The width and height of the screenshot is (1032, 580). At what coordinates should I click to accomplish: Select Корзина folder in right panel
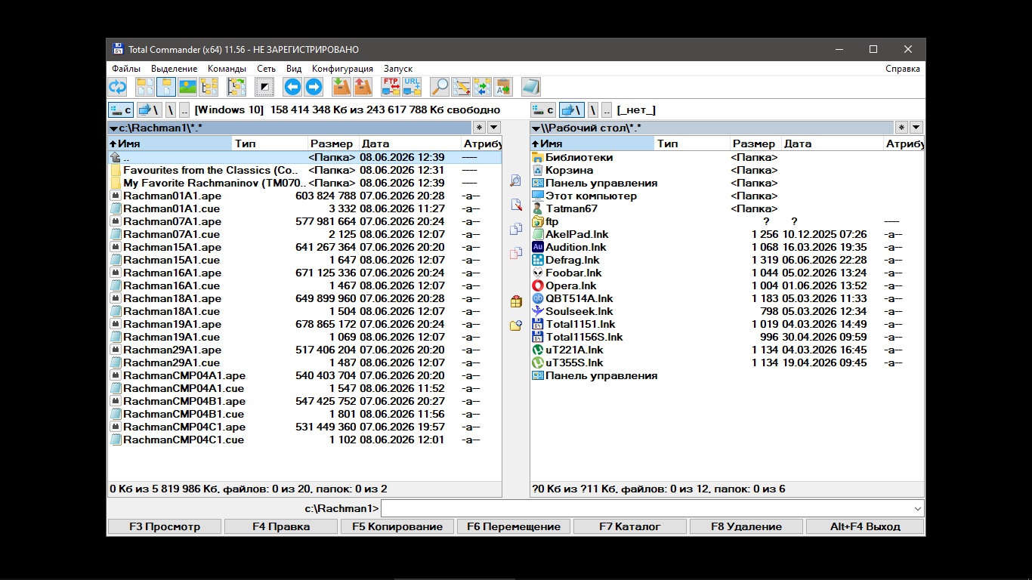[x=727, y=170]
